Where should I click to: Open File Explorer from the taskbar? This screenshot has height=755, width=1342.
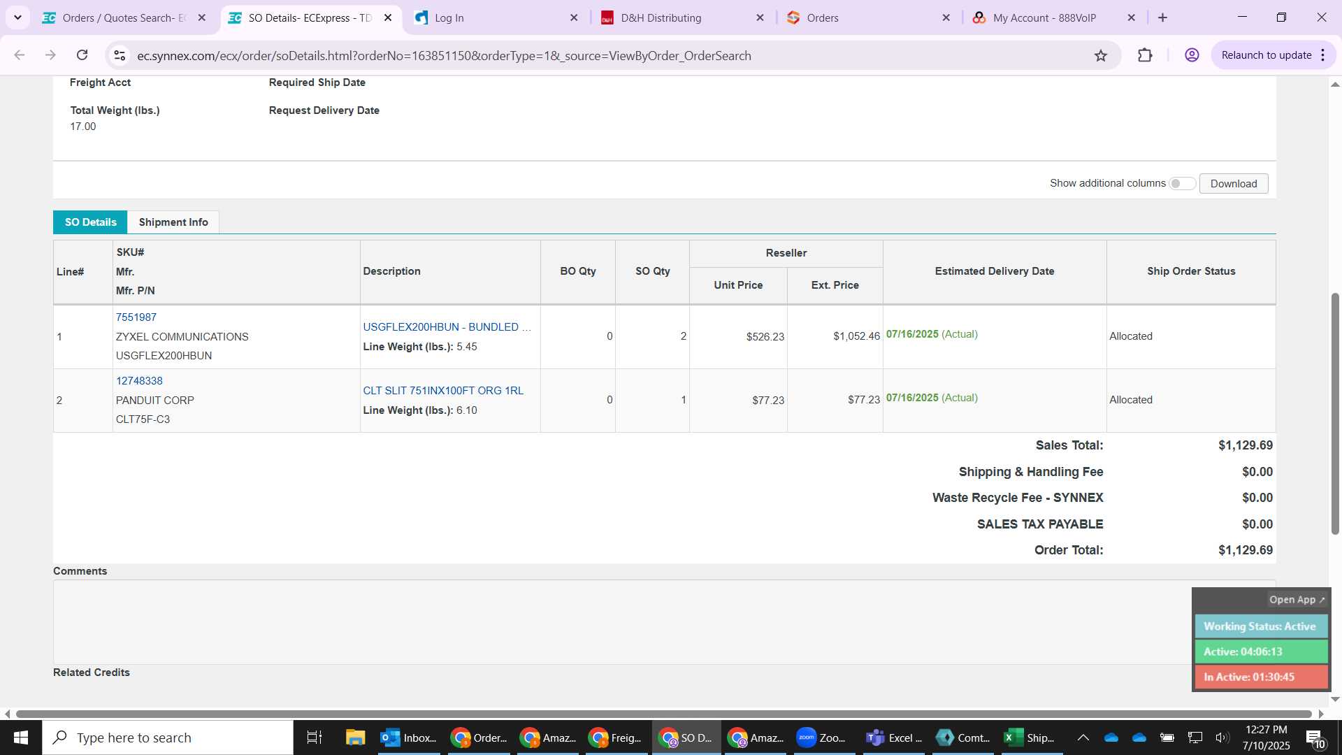pos(355,738)
